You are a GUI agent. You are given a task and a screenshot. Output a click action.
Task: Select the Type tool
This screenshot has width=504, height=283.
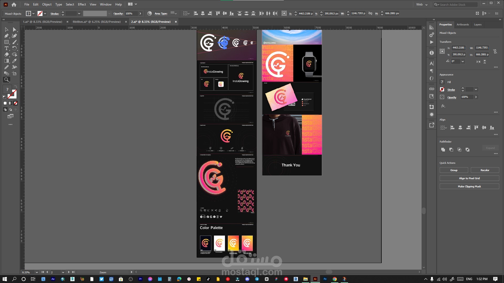click(6, 48)
